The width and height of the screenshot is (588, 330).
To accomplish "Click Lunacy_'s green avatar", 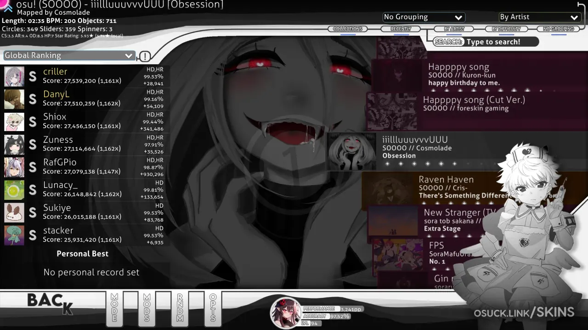I will [x=14, y=190].
